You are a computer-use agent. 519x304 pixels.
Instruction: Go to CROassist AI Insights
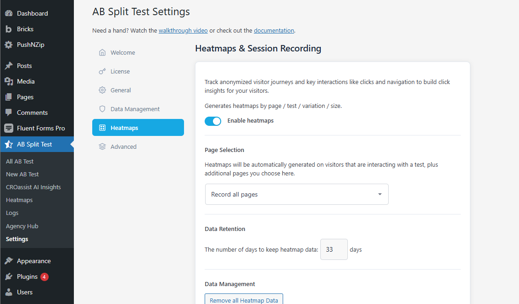33,187
